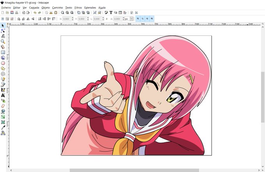
Task: Open the Editar menu
Action: (16, 8)
